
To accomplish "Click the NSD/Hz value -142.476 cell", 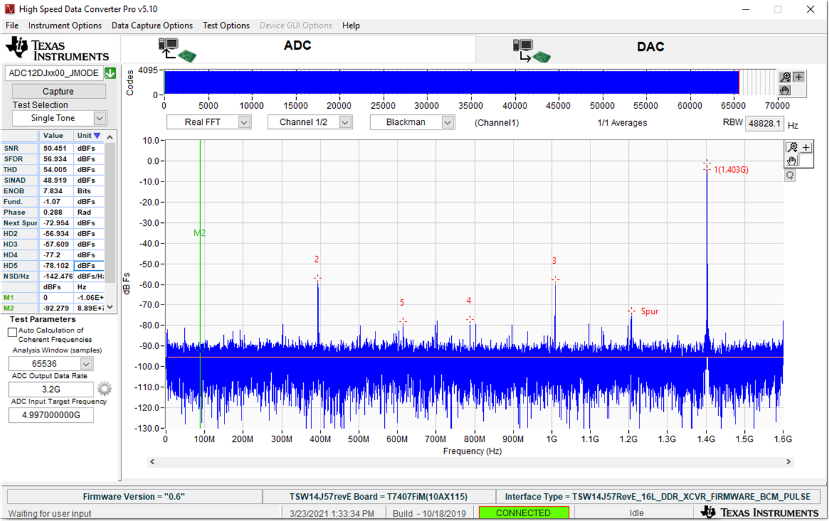I will [x=56, y=276].
